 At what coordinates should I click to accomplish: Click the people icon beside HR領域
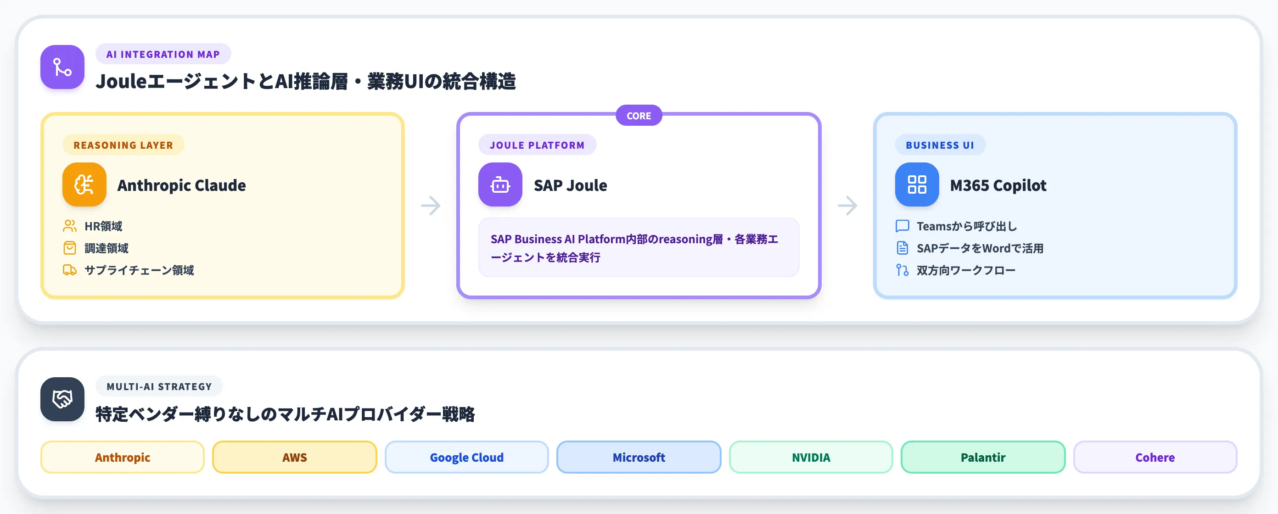69,226
